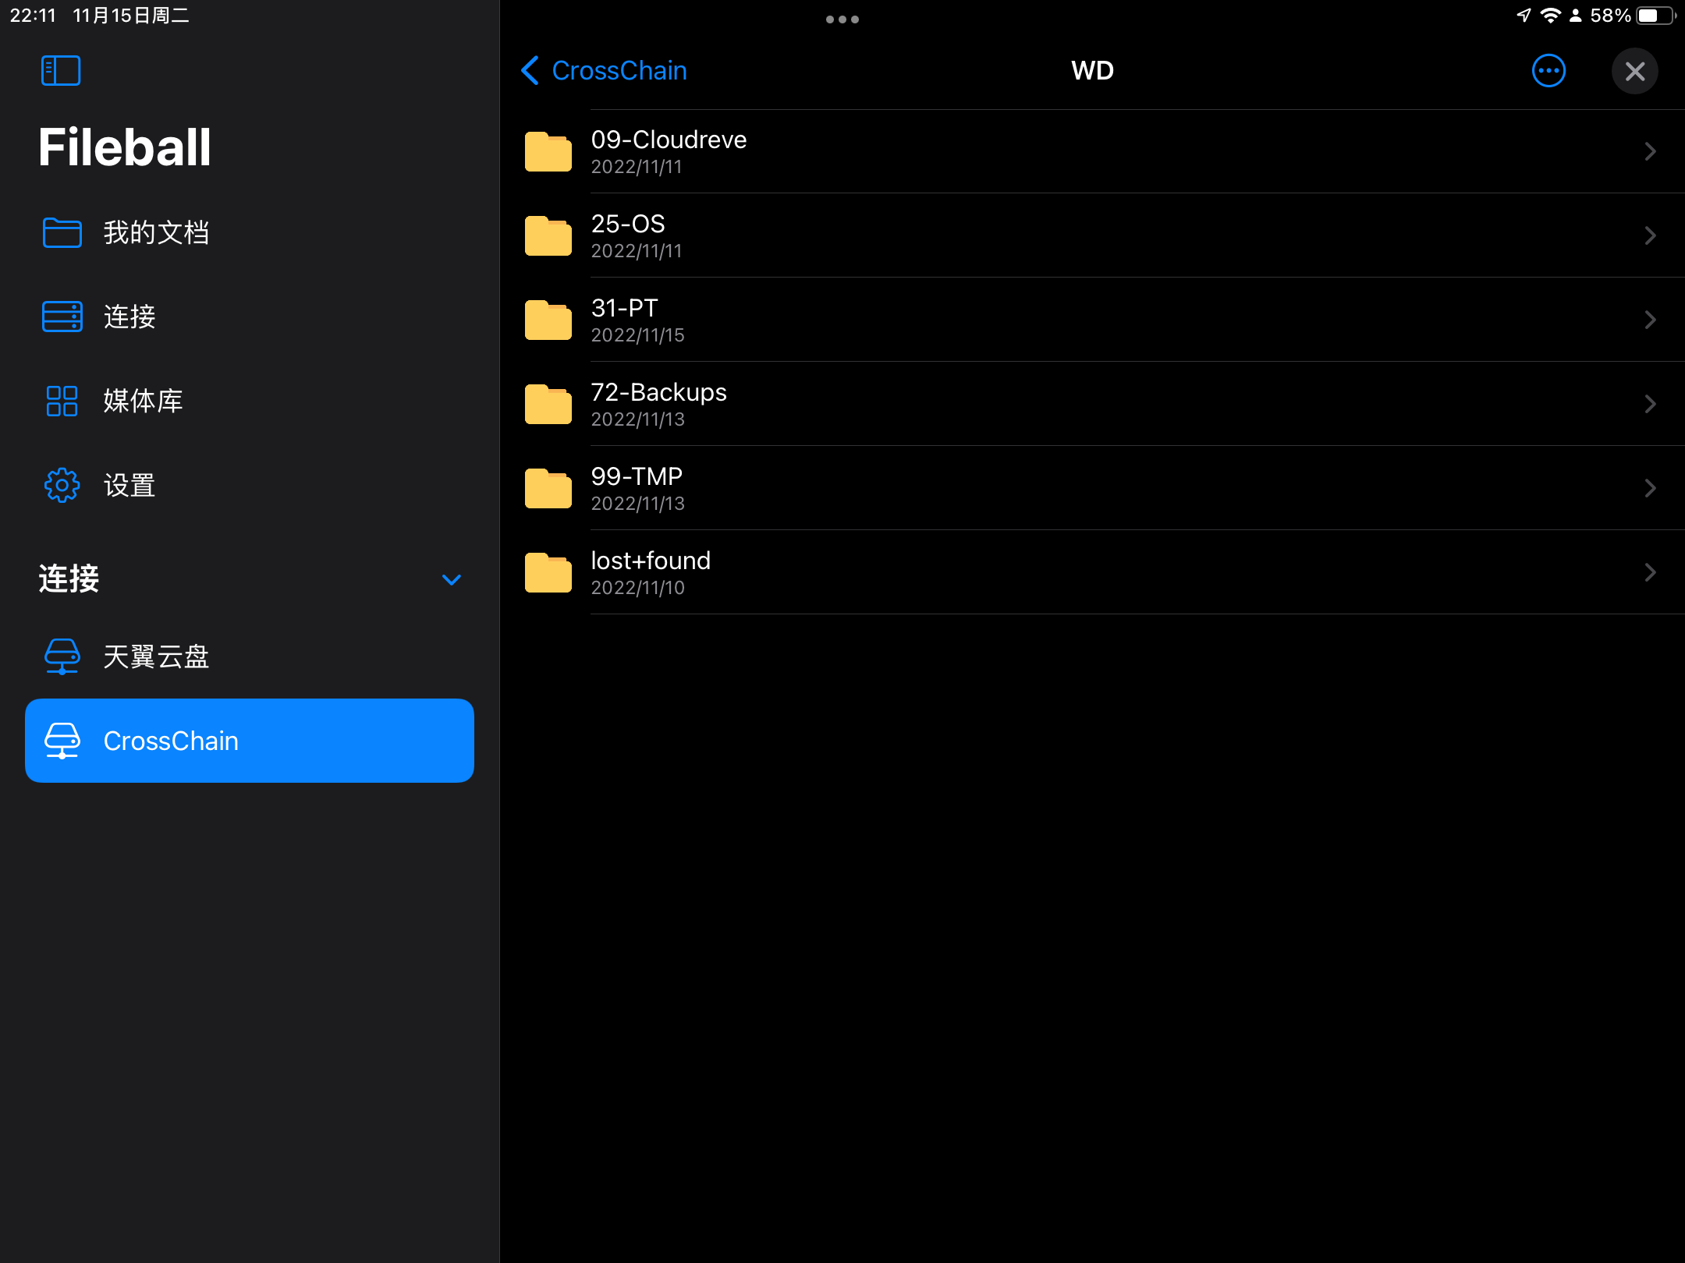
Task: Select 设置 menu label
Action: click(129, 485)
